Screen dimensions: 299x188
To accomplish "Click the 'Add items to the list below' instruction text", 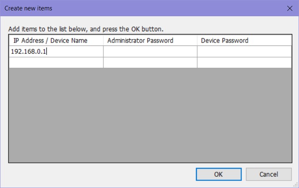I will tap(85, 30).
